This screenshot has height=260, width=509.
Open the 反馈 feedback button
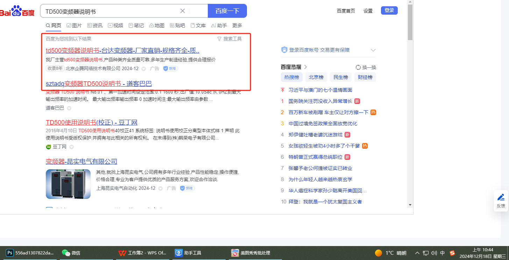coord(501,201)
